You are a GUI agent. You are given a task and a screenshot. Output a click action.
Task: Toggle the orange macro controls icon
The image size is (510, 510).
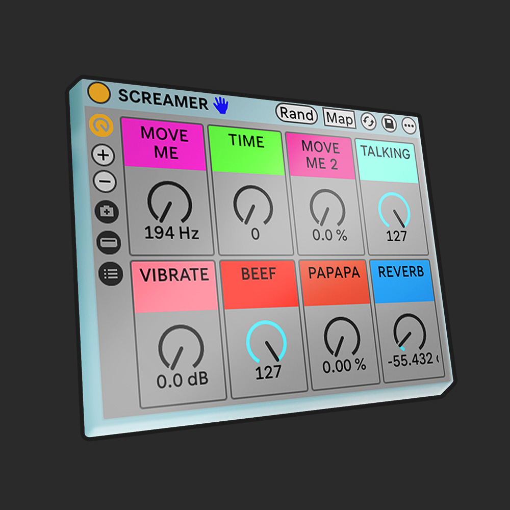(x=101, y=125)
